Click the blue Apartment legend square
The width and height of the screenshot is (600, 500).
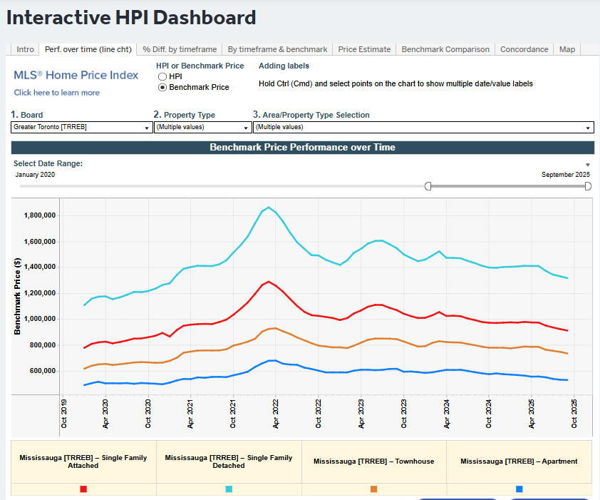(x=519, y=489)
